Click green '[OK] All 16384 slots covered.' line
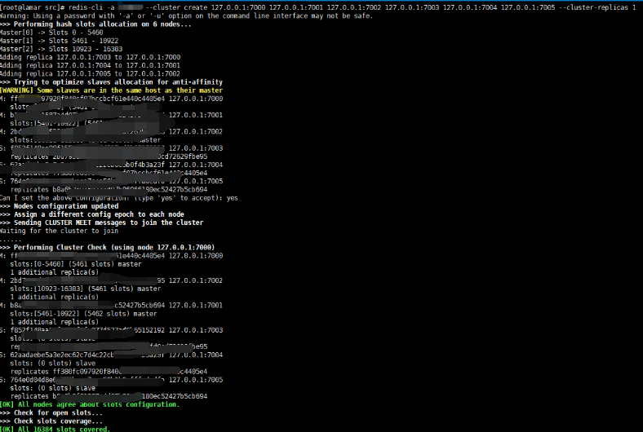This screenshot has height=432, width=643. pyautogui.click(x=55, y=429)
